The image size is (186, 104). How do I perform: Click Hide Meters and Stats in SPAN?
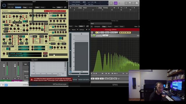point(125,33)
